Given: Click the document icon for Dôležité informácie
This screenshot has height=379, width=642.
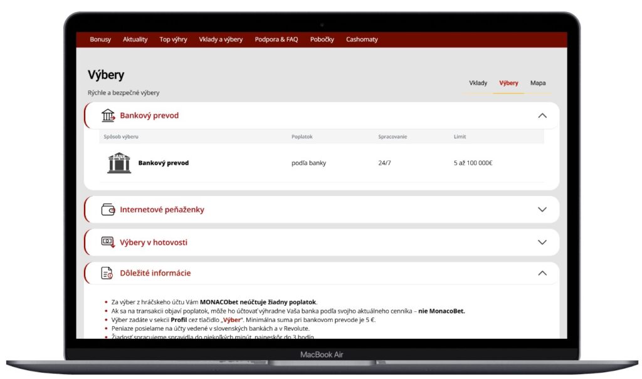Looking at the screenshot, I should pos(107,273).
